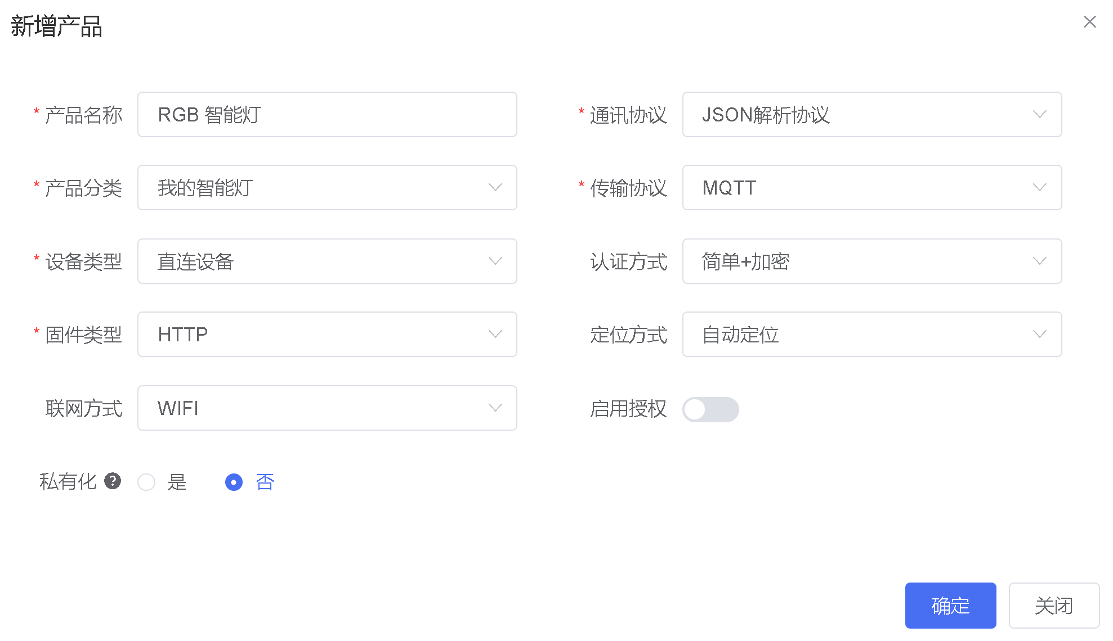Click the 关闭 button
Viewport: 1113px width, 641px height.
[1054, 606]
